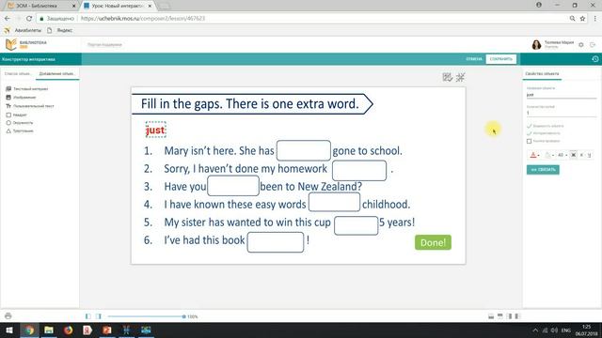Click the gap box after I've had this book

[x=276, y=242]
